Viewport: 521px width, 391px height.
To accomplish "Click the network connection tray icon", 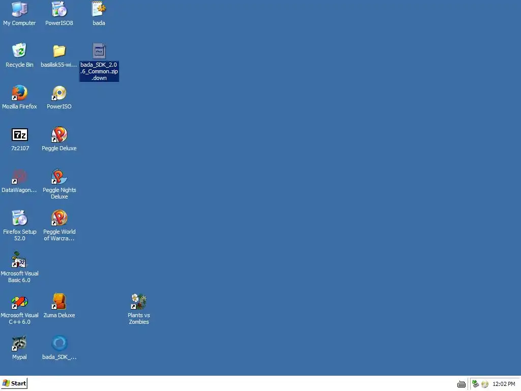I will (476, 384).
